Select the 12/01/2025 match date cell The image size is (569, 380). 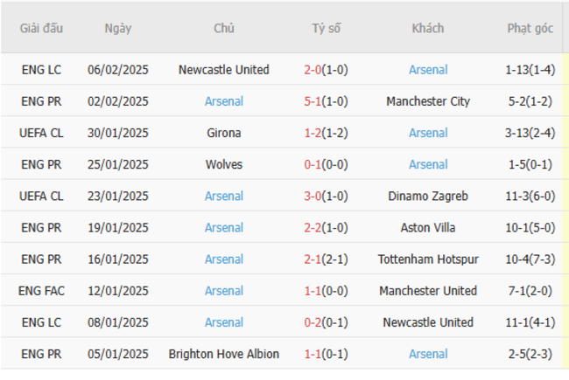coord(118,290)
